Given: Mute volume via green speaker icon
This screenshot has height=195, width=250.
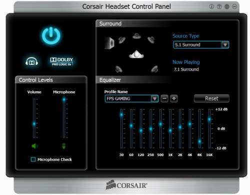Looking at the screenshot, I should (x=34, y=146).
